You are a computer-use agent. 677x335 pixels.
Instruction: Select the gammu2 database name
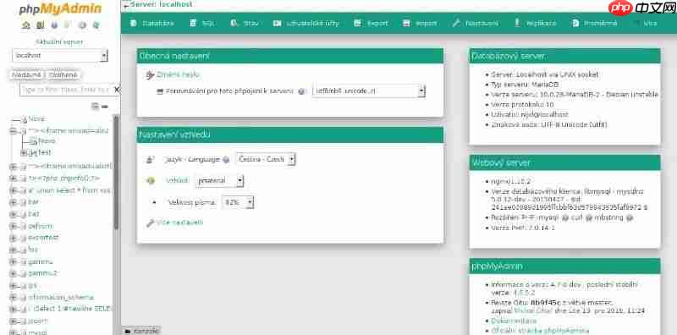(x=43, y=274)
